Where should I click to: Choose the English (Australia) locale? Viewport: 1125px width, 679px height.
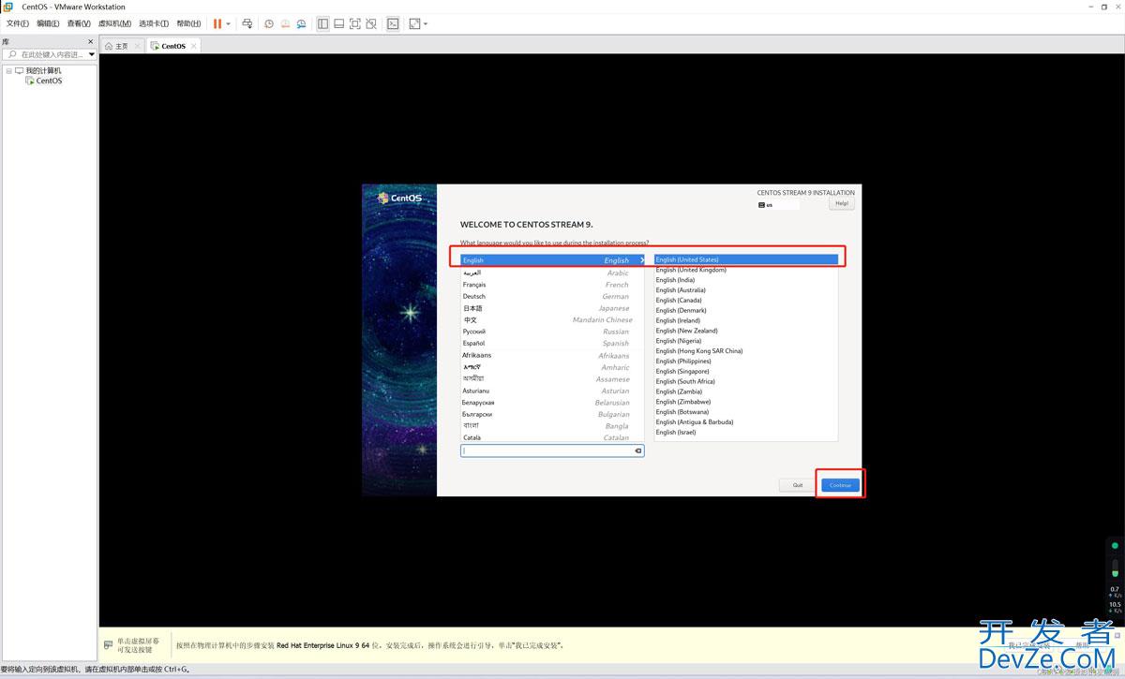tap(745, 290)
